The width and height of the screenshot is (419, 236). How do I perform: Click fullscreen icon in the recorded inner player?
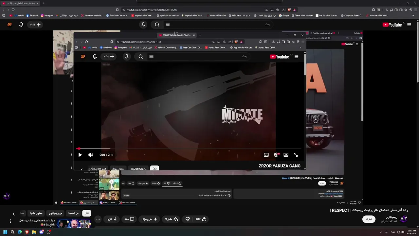[x=296, y=155]
